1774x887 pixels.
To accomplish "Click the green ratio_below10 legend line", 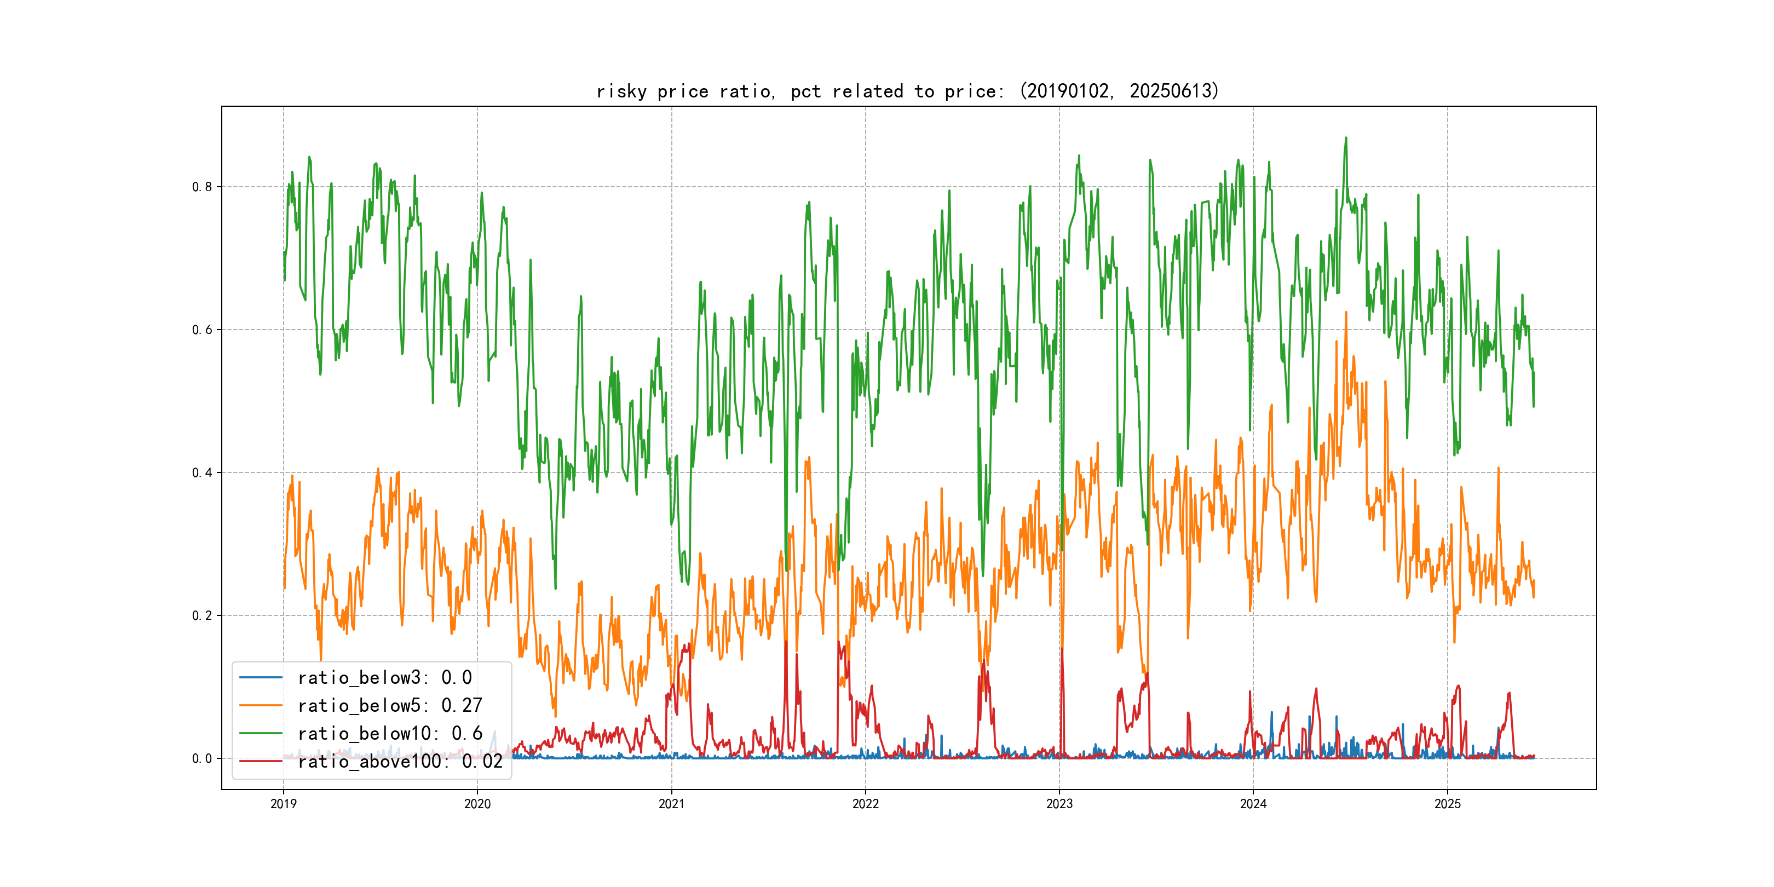I will point(260,734).
